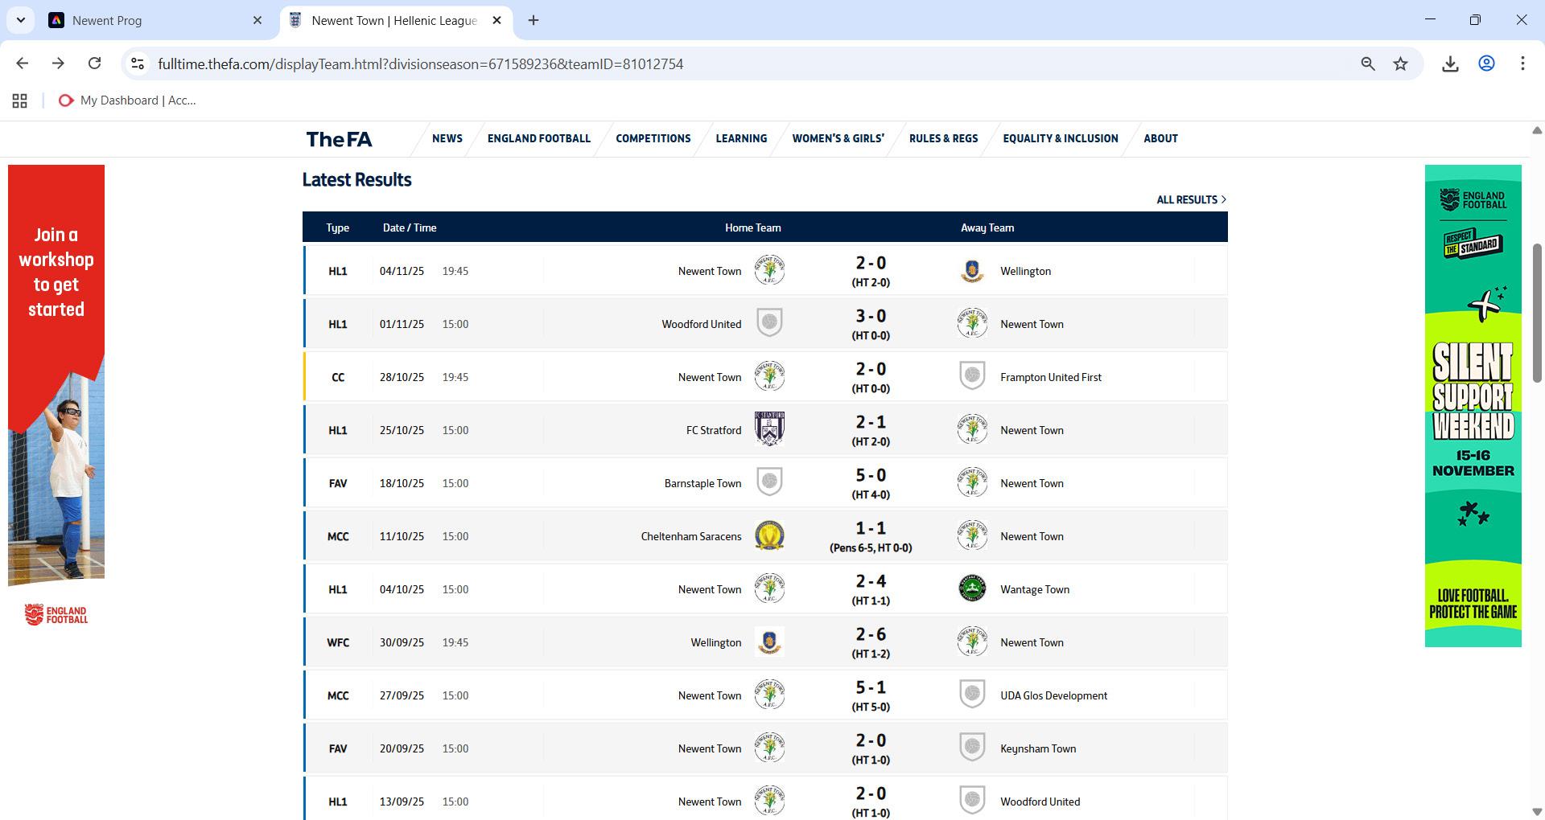Open the NEWS menu
1545x820 pixels.
[x=447, y=138]
